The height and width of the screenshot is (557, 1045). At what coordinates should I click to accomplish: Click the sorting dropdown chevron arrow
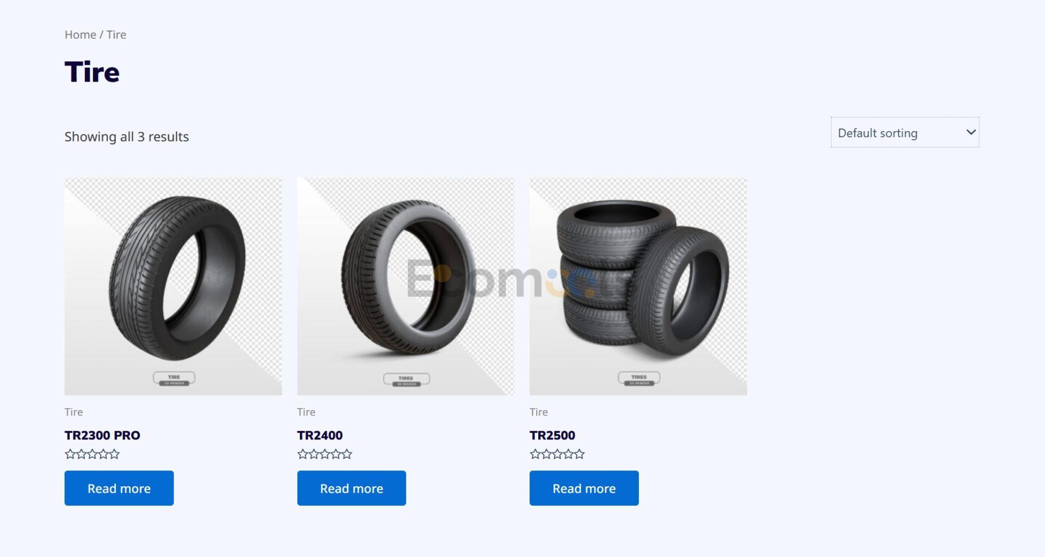click(x=970, y=132)
